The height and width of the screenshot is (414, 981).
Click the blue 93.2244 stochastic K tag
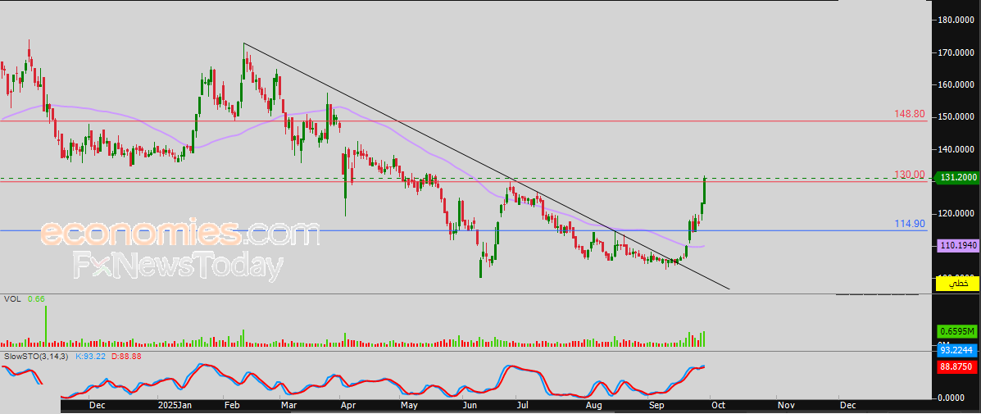(x=956, y=351)
